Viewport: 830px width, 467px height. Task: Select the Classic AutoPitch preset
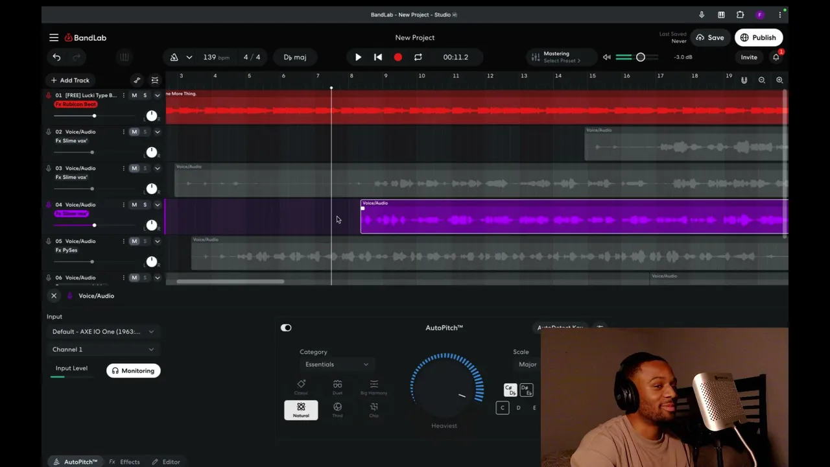pos(301,387)
